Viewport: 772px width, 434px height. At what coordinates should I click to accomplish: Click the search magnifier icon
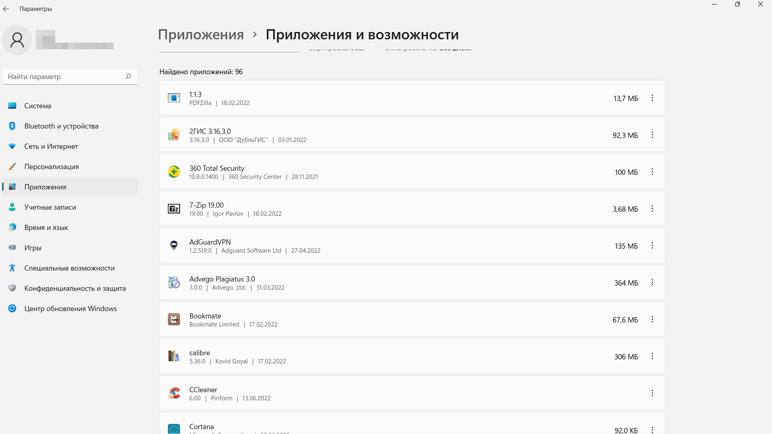pyautogui.click(x=129, y=76)
